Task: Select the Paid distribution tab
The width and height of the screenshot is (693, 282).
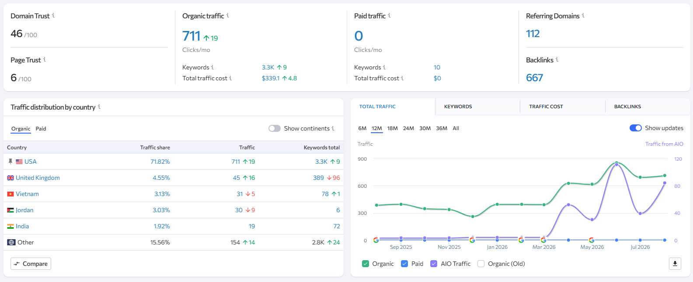Action: 41,129
